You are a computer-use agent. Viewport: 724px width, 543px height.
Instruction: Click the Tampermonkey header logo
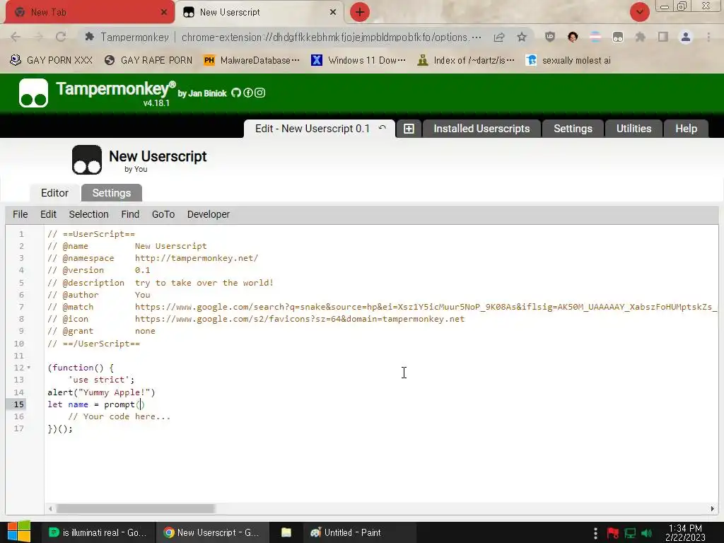pyautogui.click(x=33, y=93)
